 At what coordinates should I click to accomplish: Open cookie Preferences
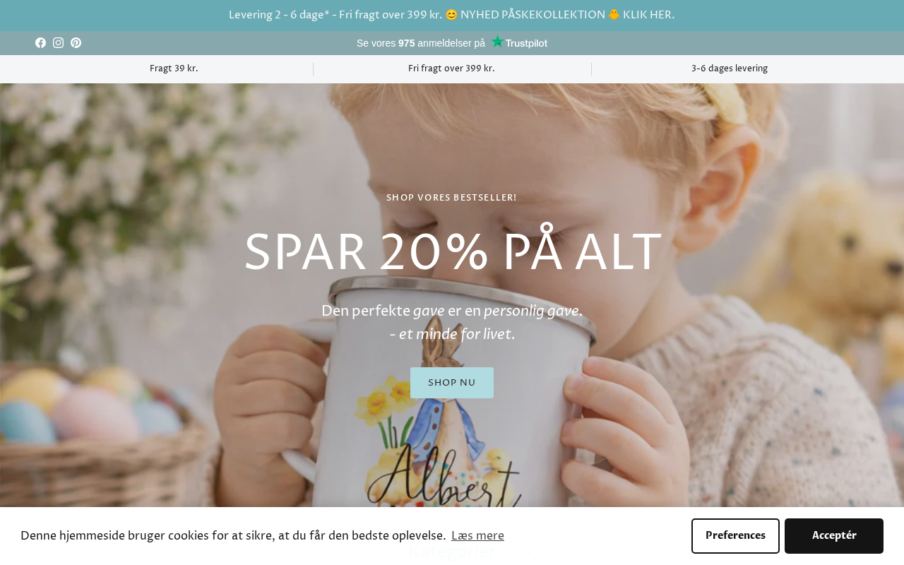735,536
